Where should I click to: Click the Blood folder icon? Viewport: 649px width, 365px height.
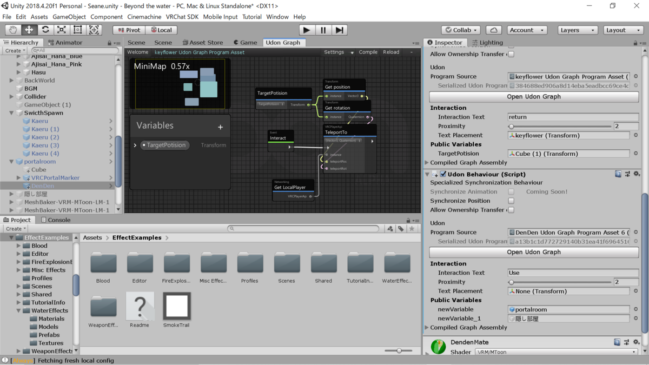103,263
